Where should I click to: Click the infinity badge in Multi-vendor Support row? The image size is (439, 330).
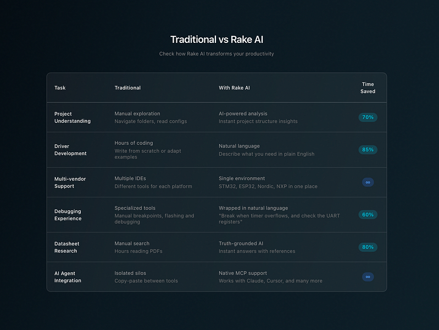(x=368, y=182)
